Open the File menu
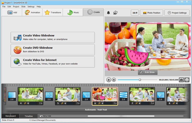Image resolution: width=192 pixels, height=123 pixels. tap(4, 6)
